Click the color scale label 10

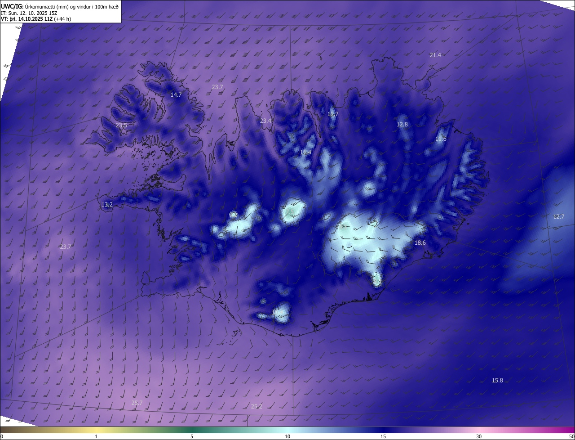[287, 436]
